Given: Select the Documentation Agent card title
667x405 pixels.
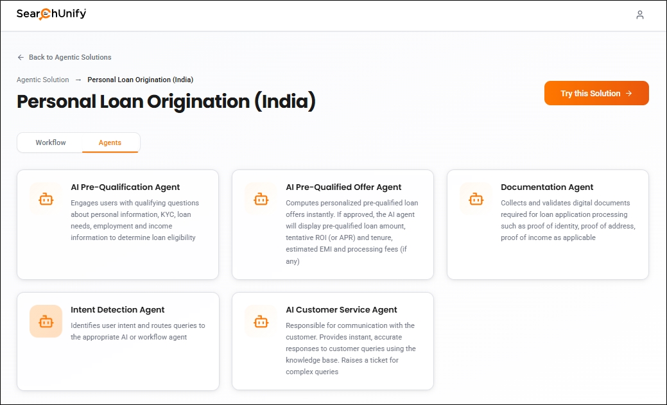Looking at the screenshot, I should 547,187.
